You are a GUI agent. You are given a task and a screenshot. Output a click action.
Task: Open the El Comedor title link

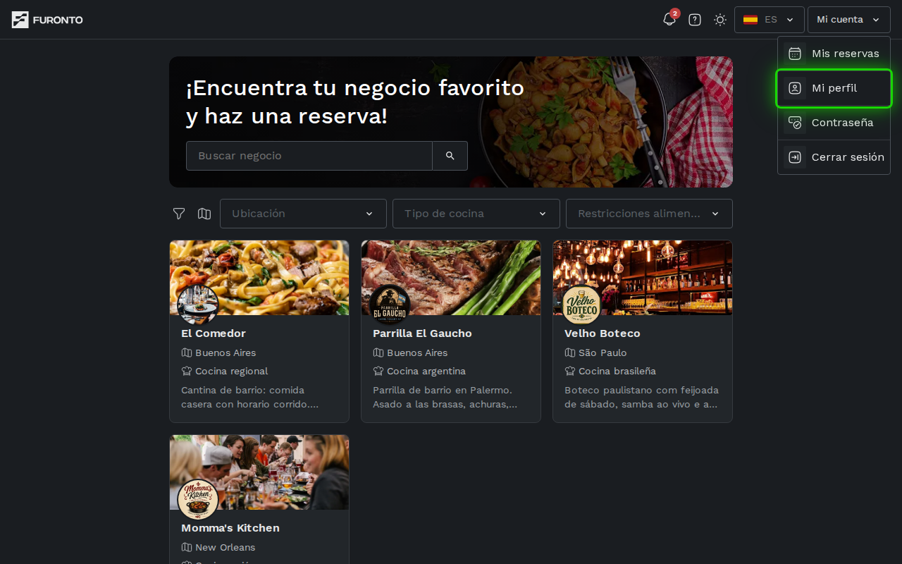[x=214, y=333]
